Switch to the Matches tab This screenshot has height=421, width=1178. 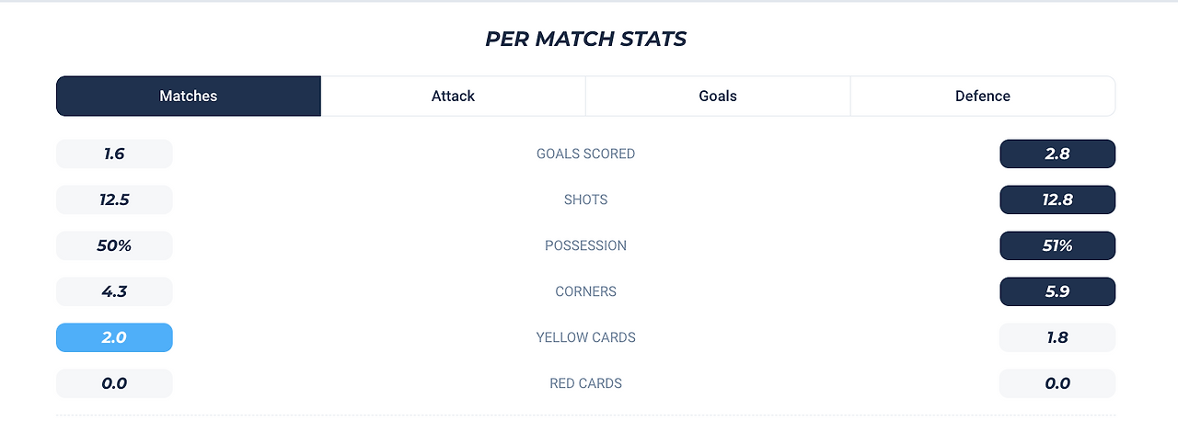pos(189,96)
